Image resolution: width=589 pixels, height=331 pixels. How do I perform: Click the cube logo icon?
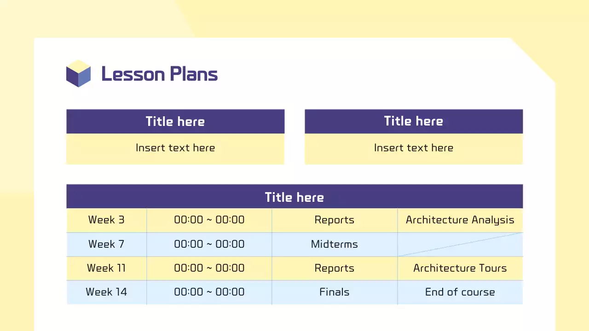pos(78,74)
